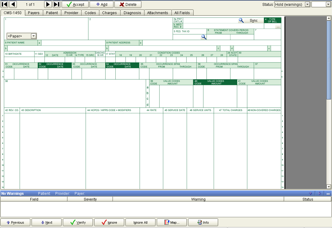Switch to the Diagnosis tab

(132, 13)
